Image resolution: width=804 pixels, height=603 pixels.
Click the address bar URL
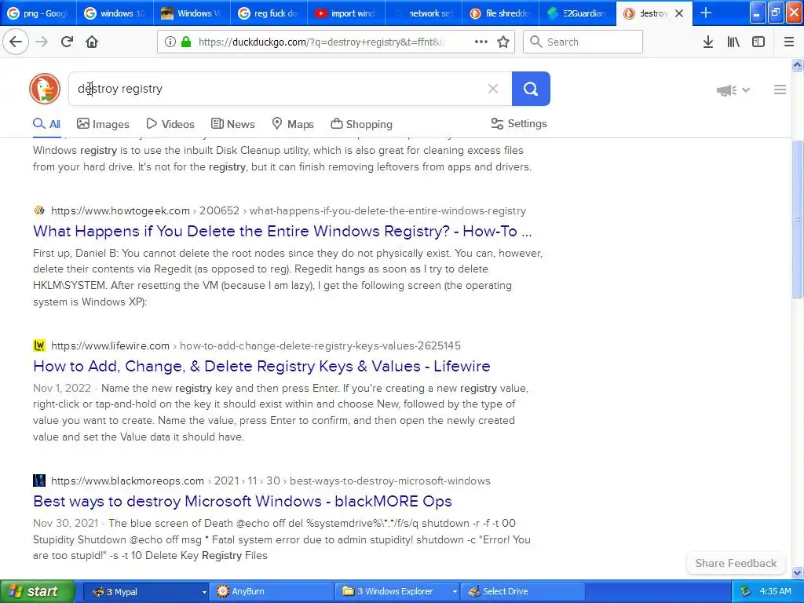321,42
